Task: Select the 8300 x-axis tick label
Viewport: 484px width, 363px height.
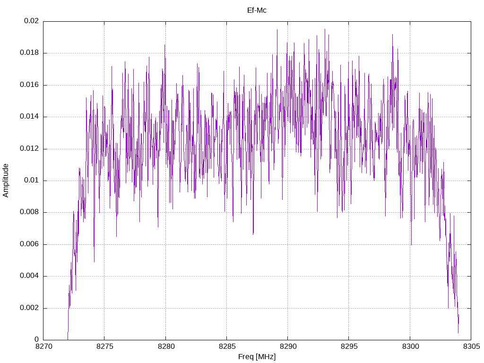Action: point(410,346)
